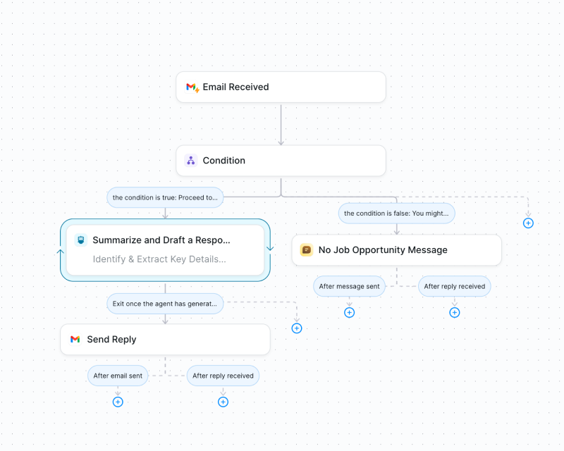Click loop arrow on left edge of Summarize node
Image resolution: width=564 pixels, height=451 pixels.
61,250
